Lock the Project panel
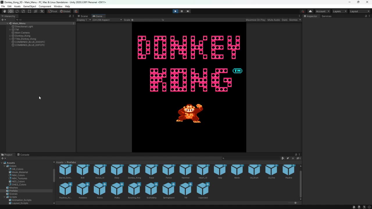Image resolution: width=372 pixels, height=209 pixels. coord(296,155)
